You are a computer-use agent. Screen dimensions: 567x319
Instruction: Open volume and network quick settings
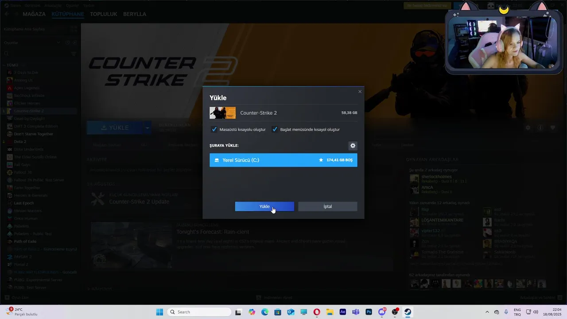pos(532,312)
